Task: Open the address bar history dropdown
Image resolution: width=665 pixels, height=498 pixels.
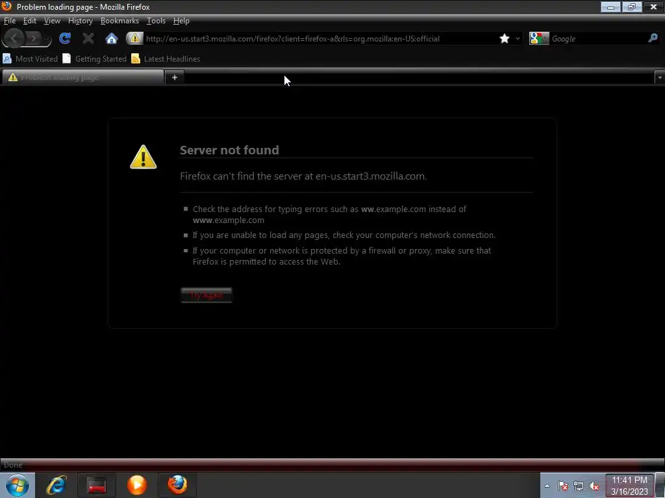Action: coord(518,38)
